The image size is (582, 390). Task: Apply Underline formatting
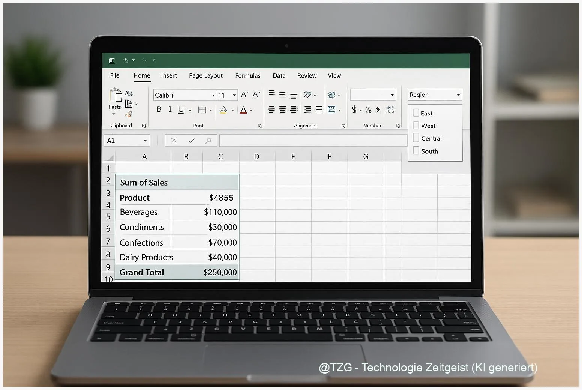pos(181,109)
